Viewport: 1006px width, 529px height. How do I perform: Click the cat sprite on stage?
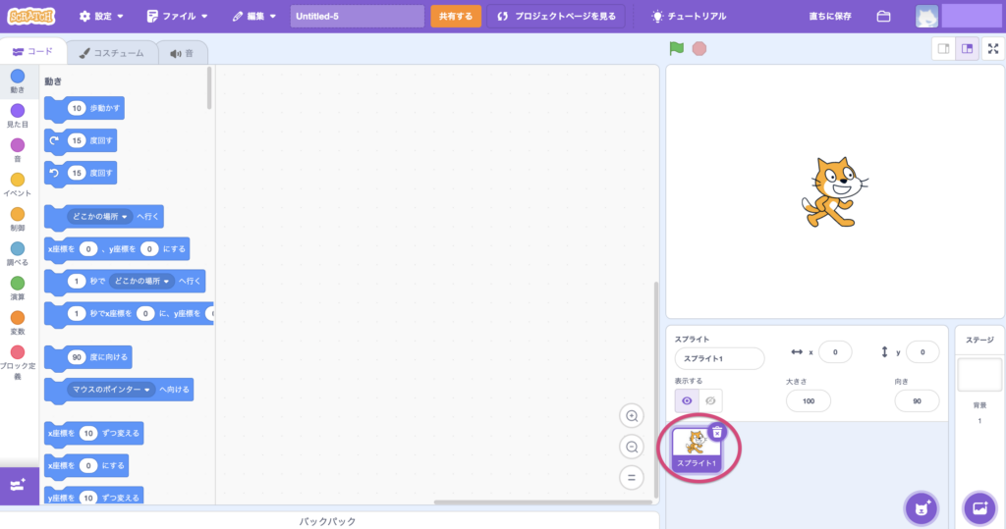pyautogui.click(x=835, y=192)
